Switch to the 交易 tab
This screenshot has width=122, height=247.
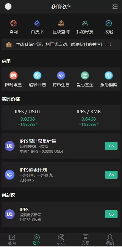[85, 240]
